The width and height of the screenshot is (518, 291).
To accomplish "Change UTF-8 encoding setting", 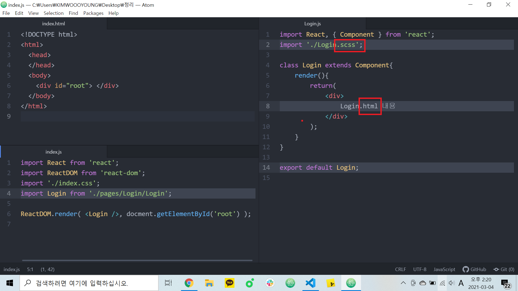I will pos(420,269).
